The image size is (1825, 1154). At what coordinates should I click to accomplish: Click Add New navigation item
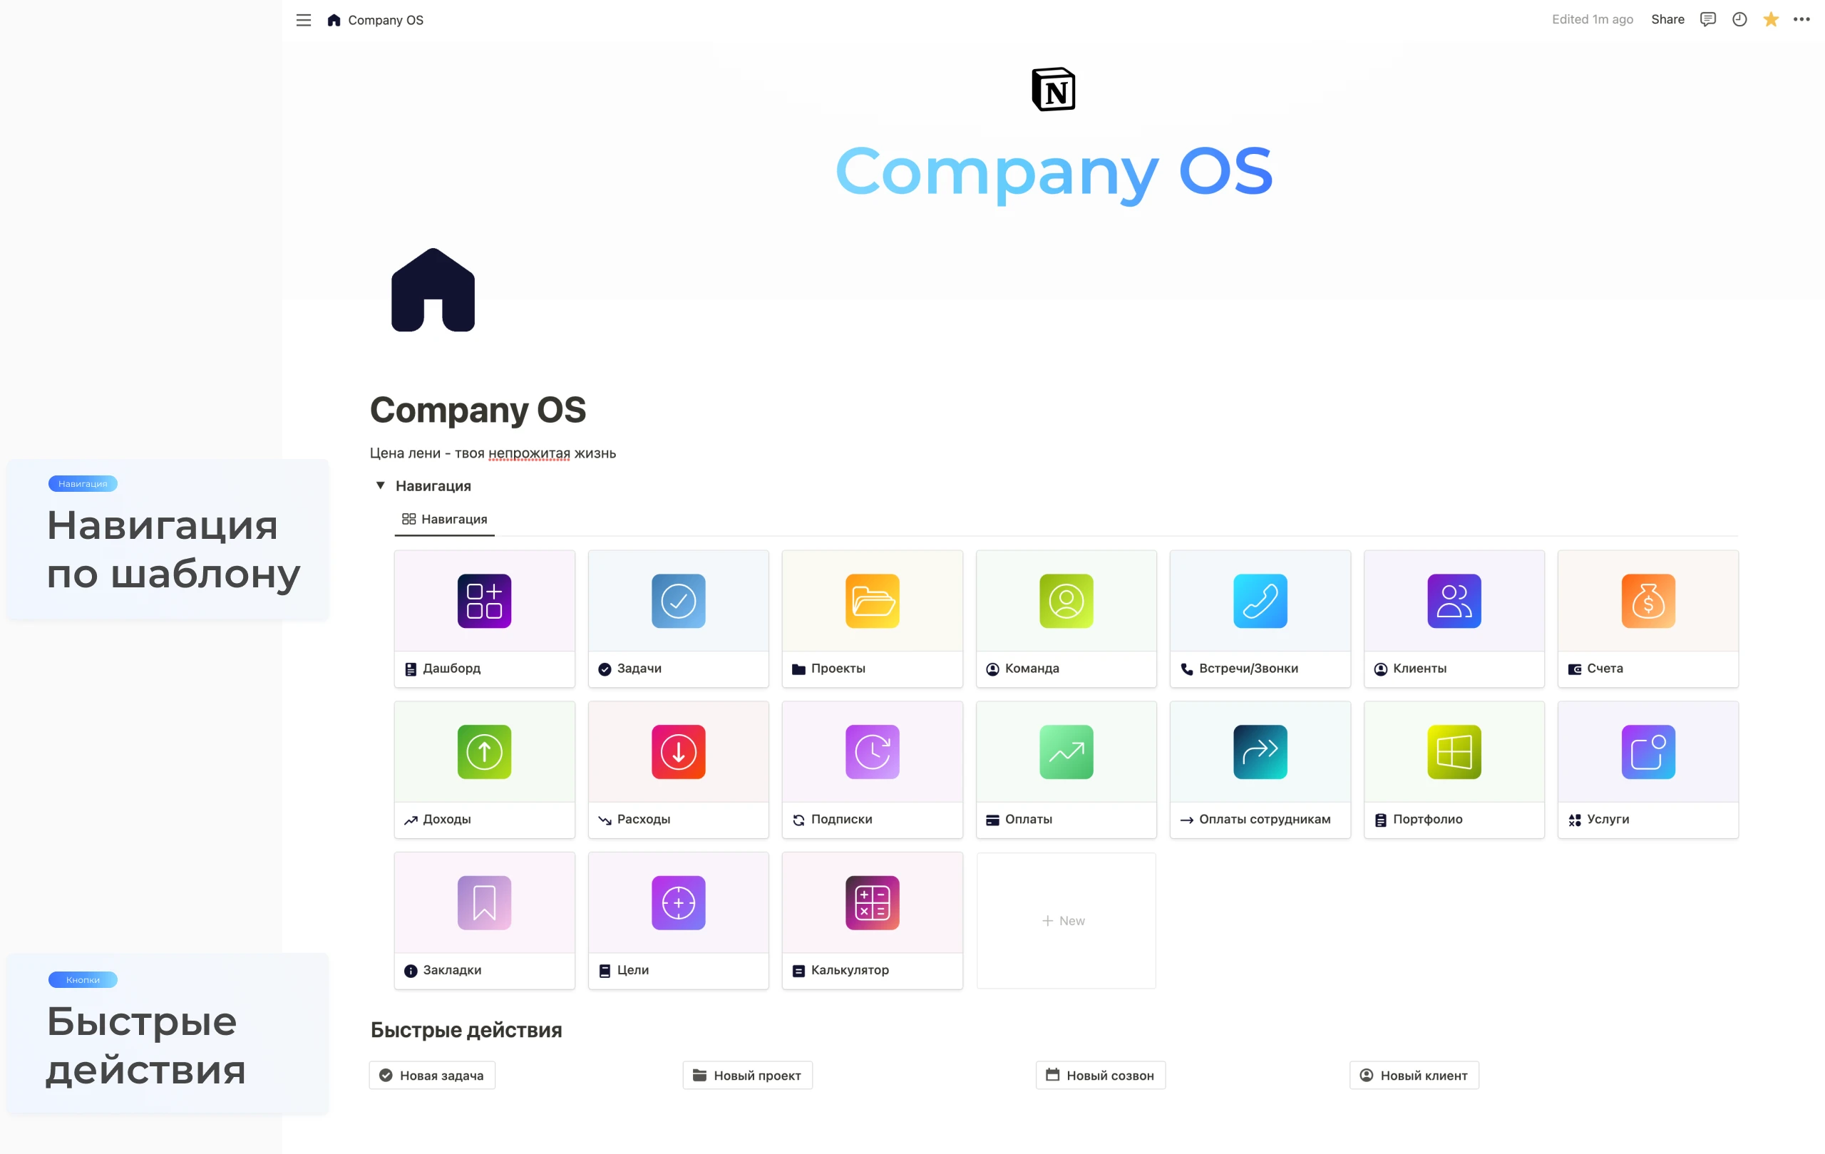tap(1064, 920)
